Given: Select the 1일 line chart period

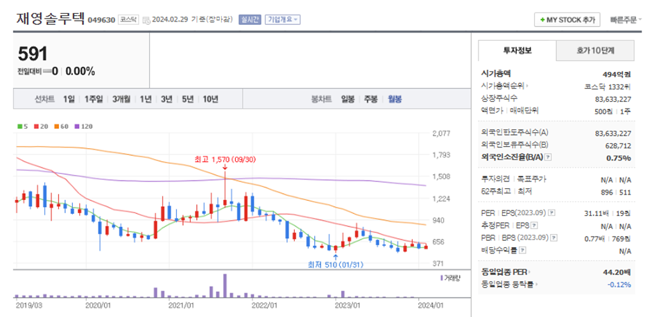Looking at the screenshot, I should coord(69,99).
